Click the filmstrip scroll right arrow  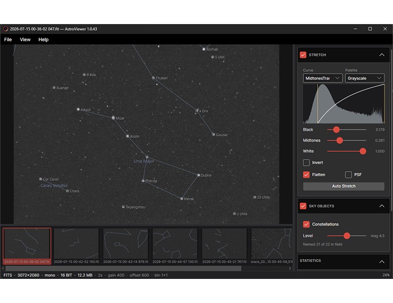290,268
